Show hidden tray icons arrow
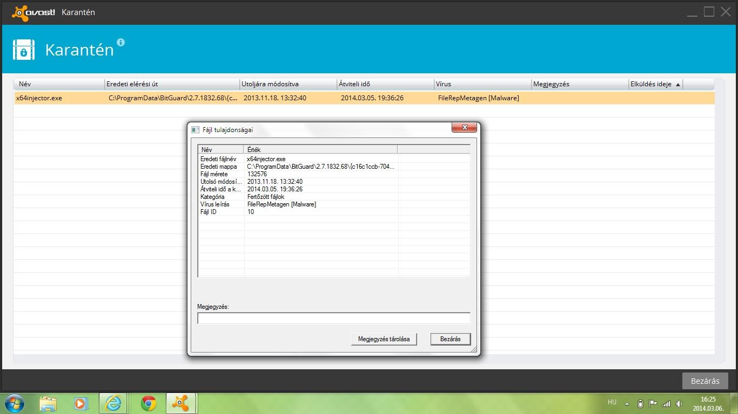 click(x=627, y=403)
